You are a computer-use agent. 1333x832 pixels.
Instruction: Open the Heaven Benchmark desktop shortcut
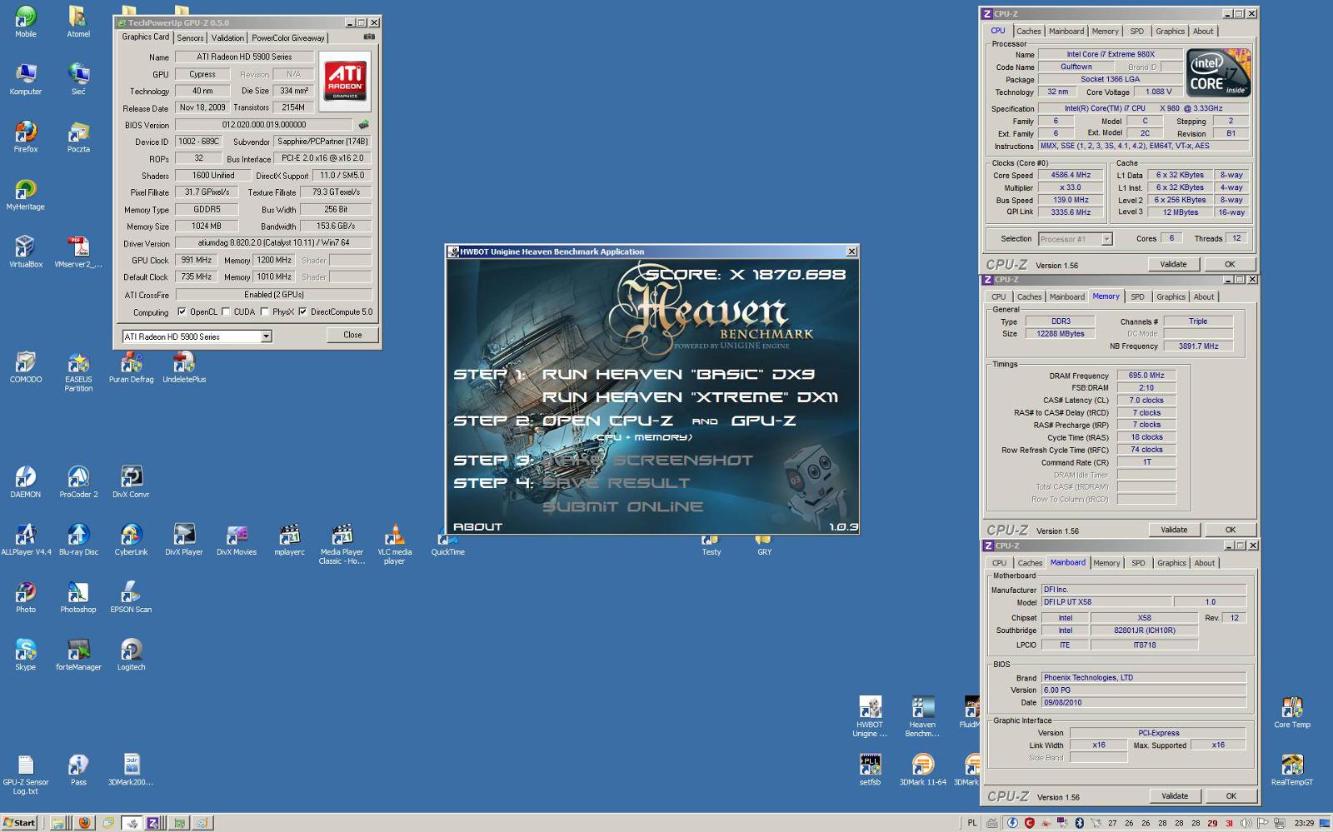pos(922,716)
